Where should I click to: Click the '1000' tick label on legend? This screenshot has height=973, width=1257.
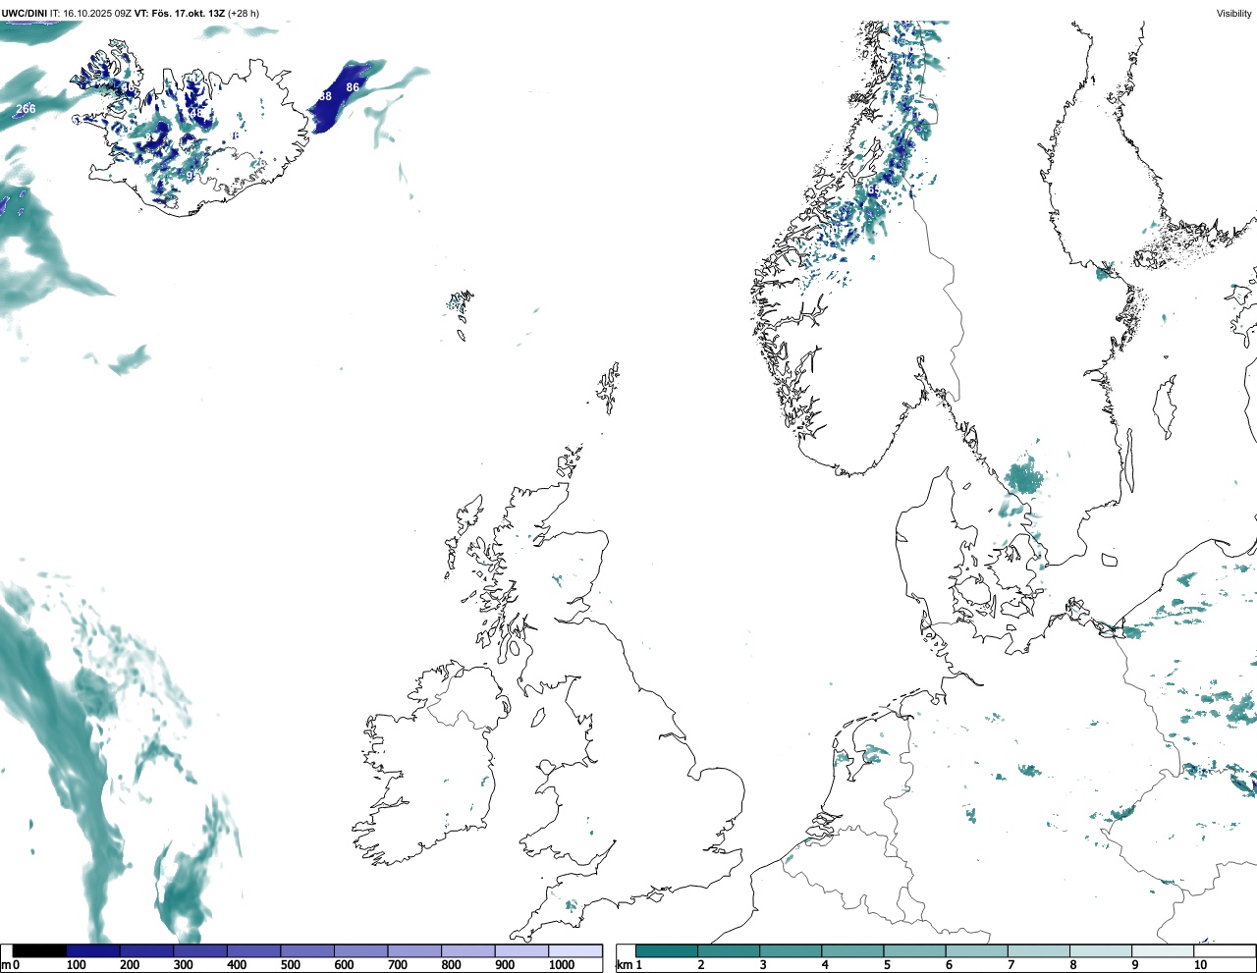(x=562, y=965)
